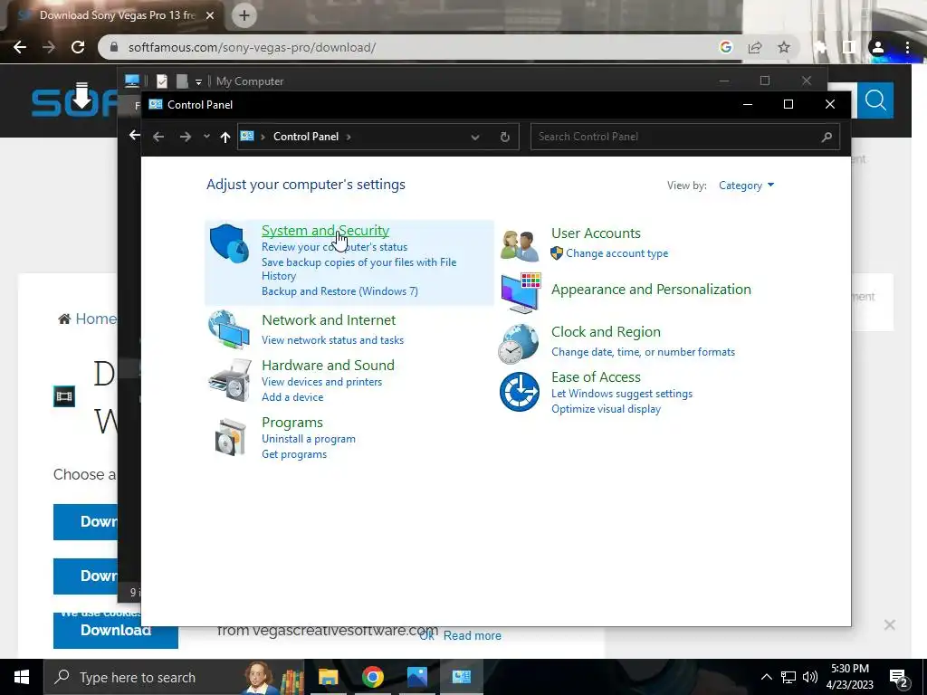
Task: Click the network tray icon
Action: pos(788,677)
